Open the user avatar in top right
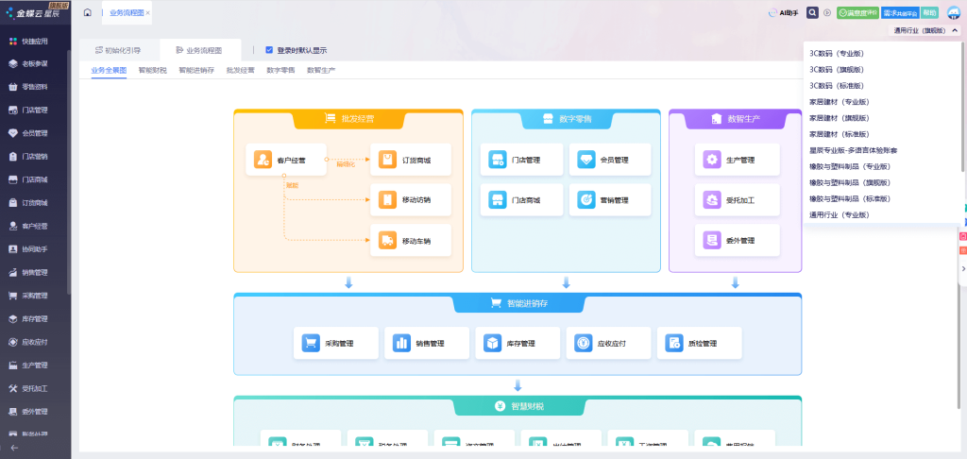Image resolution: width=967 pixels, height=459 pixels. click(x=954, y=12)
